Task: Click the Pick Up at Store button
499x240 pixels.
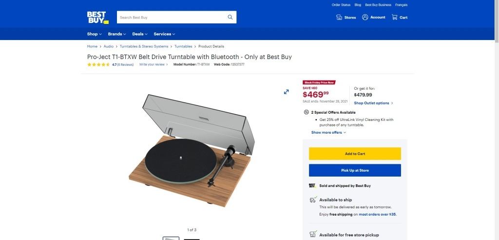Action: point(355,170)
